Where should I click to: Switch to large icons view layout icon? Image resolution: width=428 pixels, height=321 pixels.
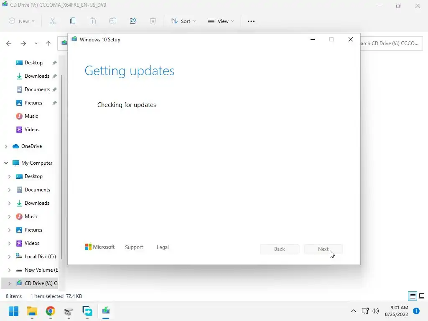coord(422,296)
